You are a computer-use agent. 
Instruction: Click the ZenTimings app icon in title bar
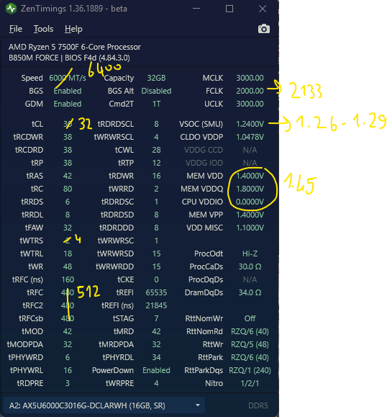pyautogui.click(x=12, y=9)
